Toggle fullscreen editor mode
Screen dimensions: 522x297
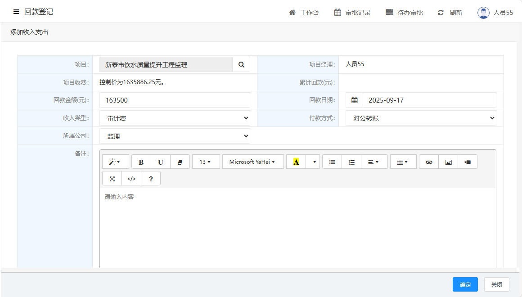pyautogui.click(x=112, y=179)
